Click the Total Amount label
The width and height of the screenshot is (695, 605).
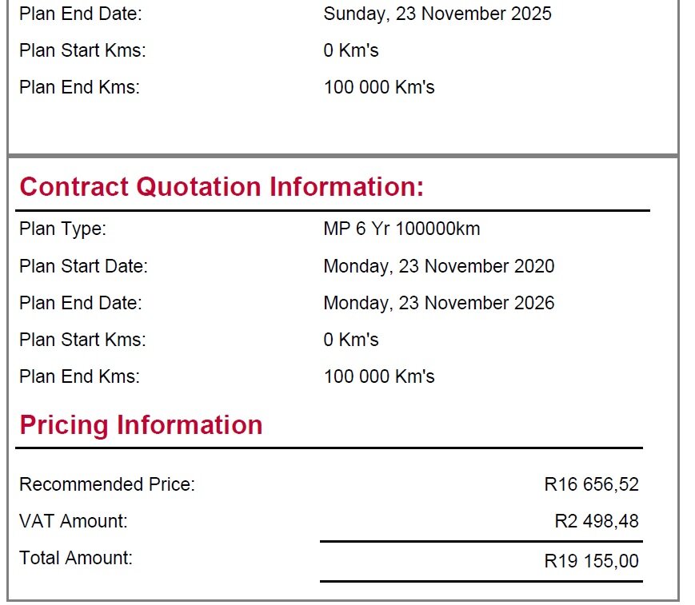[76, 558]
